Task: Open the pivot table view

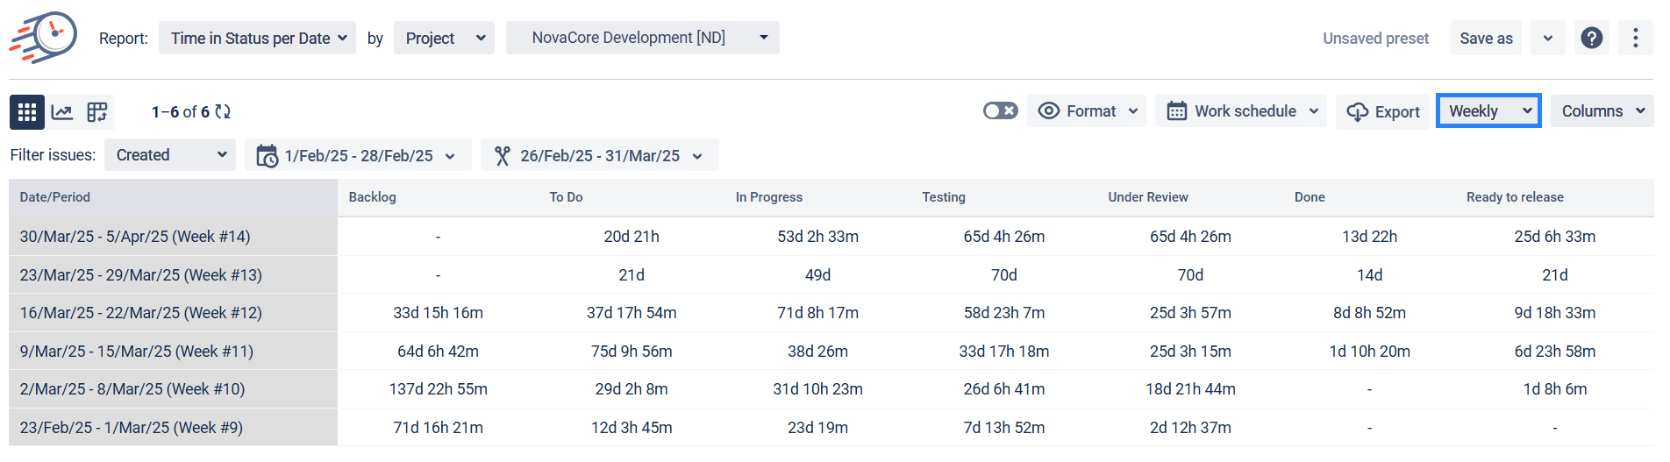Action: (97, 112)
